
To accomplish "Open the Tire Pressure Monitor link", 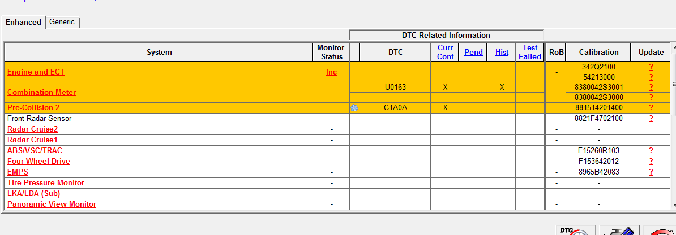I will point(46,182).
